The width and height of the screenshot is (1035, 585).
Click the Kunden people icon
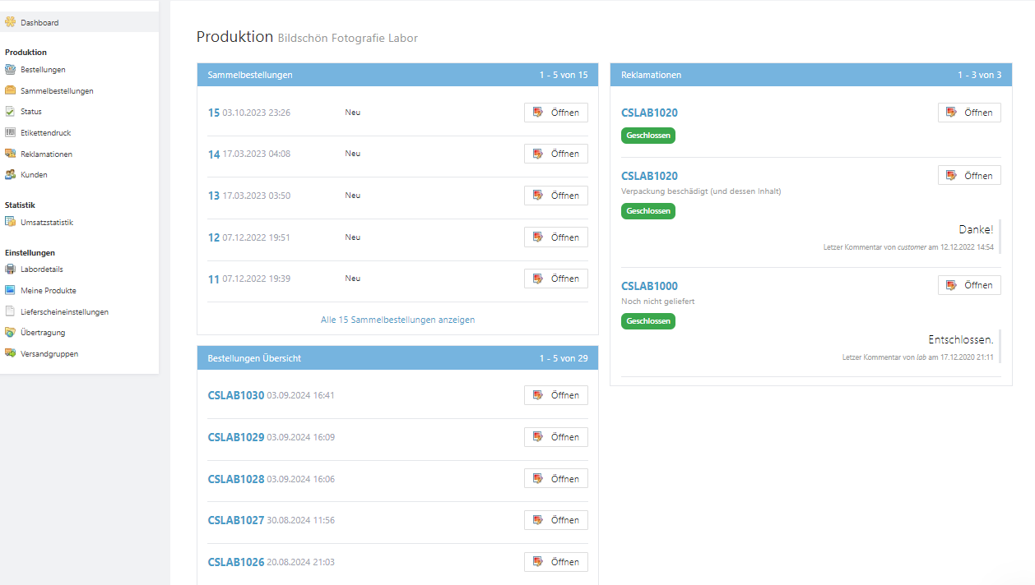click(10, 174)
